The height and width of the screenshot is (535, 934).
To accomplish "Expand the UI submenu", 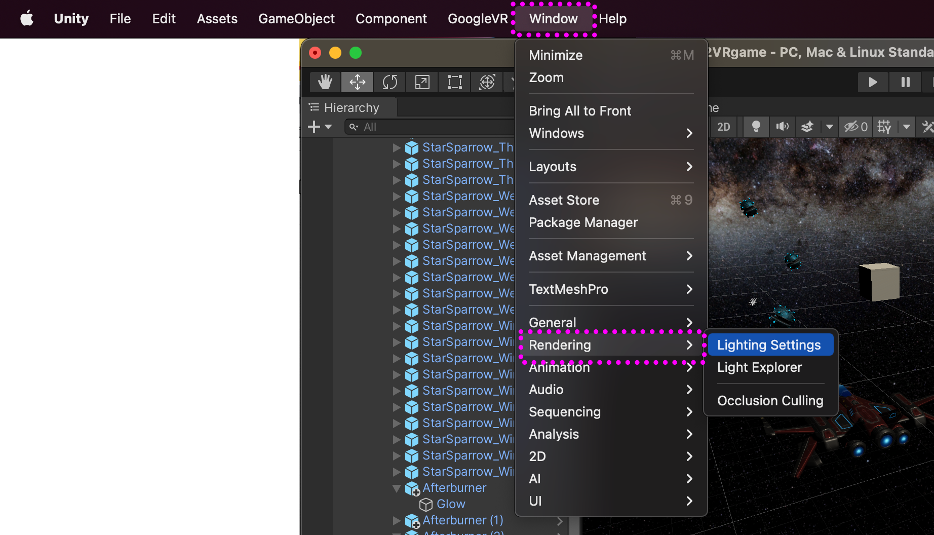I will click(611, 501).
